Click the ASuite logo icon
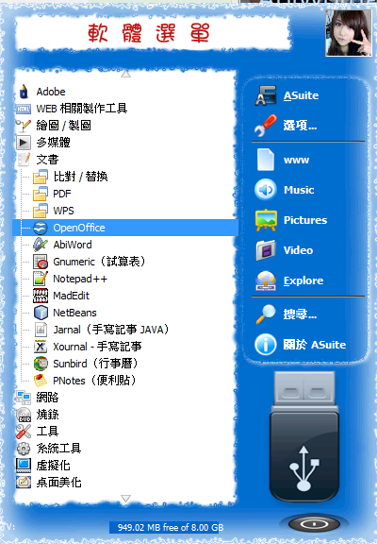 pyautogui.click(x=266, y=95)
